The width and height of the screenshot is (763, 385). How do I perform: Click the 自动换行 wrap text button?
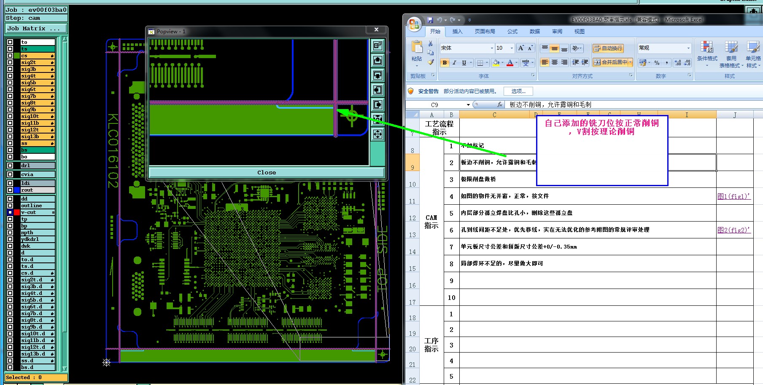pos(609,48)
